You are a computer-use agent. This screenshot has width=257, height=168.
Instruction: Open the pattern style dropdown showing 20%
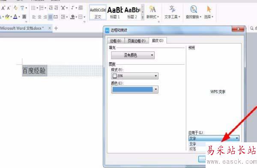tap(135, 76)
